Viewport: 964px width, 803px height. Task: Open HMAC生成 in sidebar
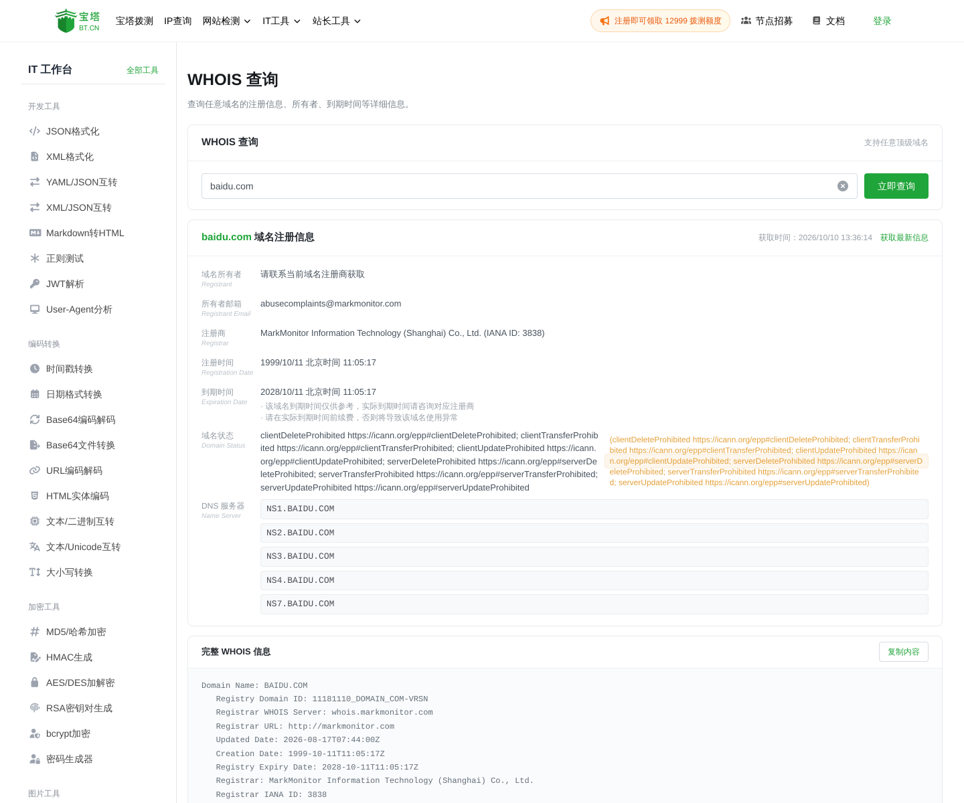coord(69,657)
